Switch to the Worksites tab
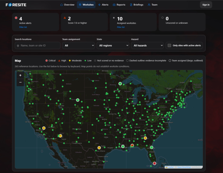Image resolution: width=223 pixels, height=173 pixels. (86, 5)
